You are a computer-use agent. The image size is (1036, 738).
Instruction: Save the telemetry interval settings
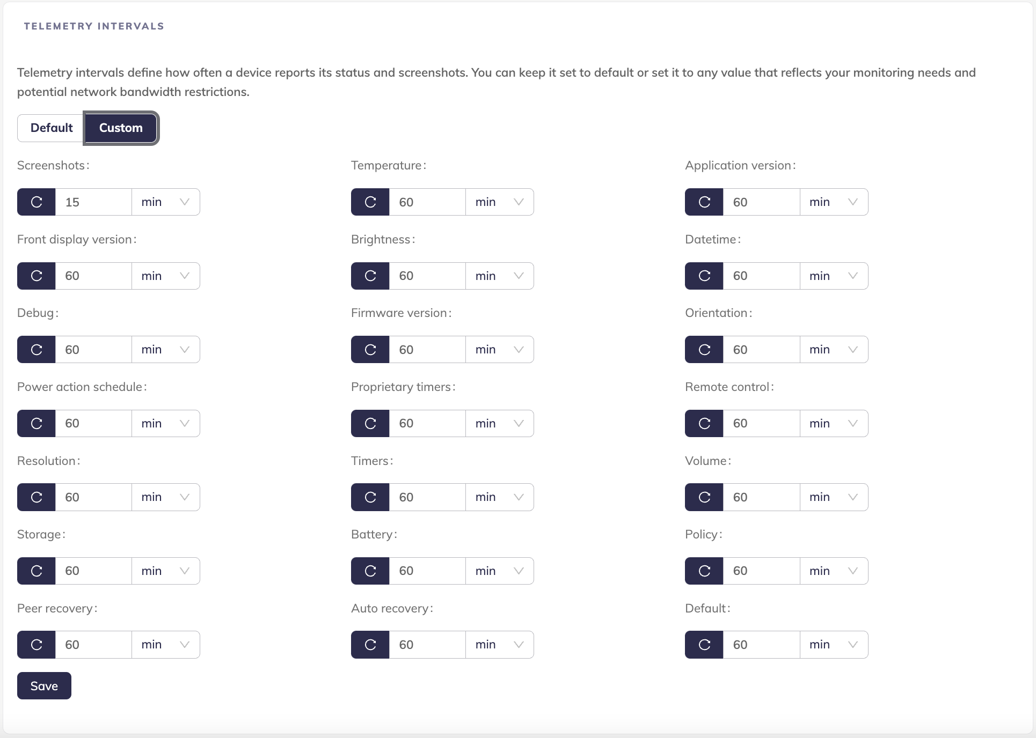tap(44, 686)
